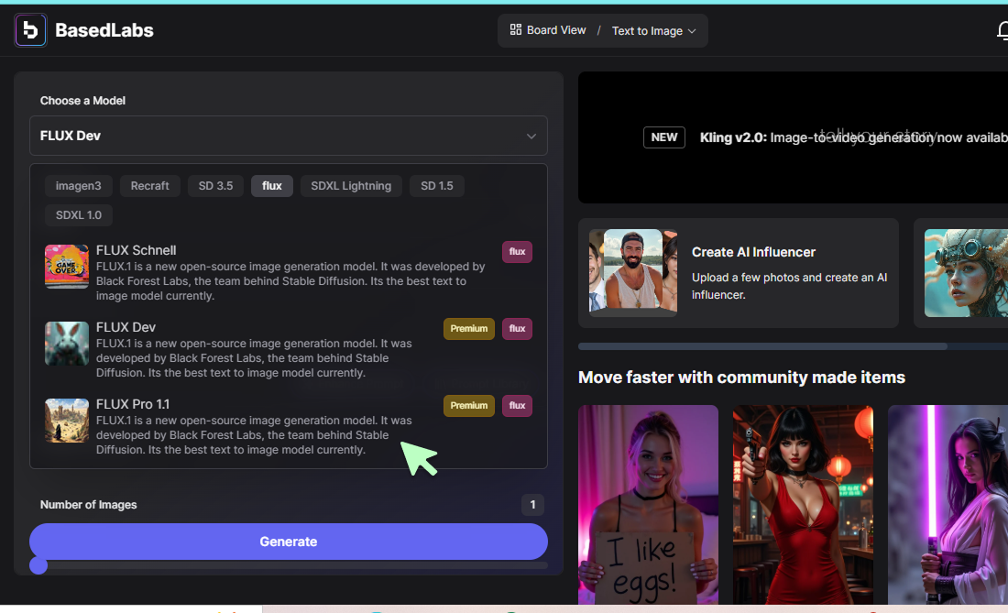Select the SDXL 1.0 filter tab

(79, 215)
